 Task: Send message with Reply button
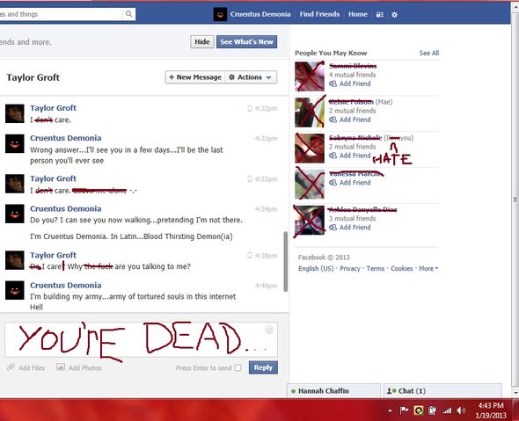coord(263,367)
